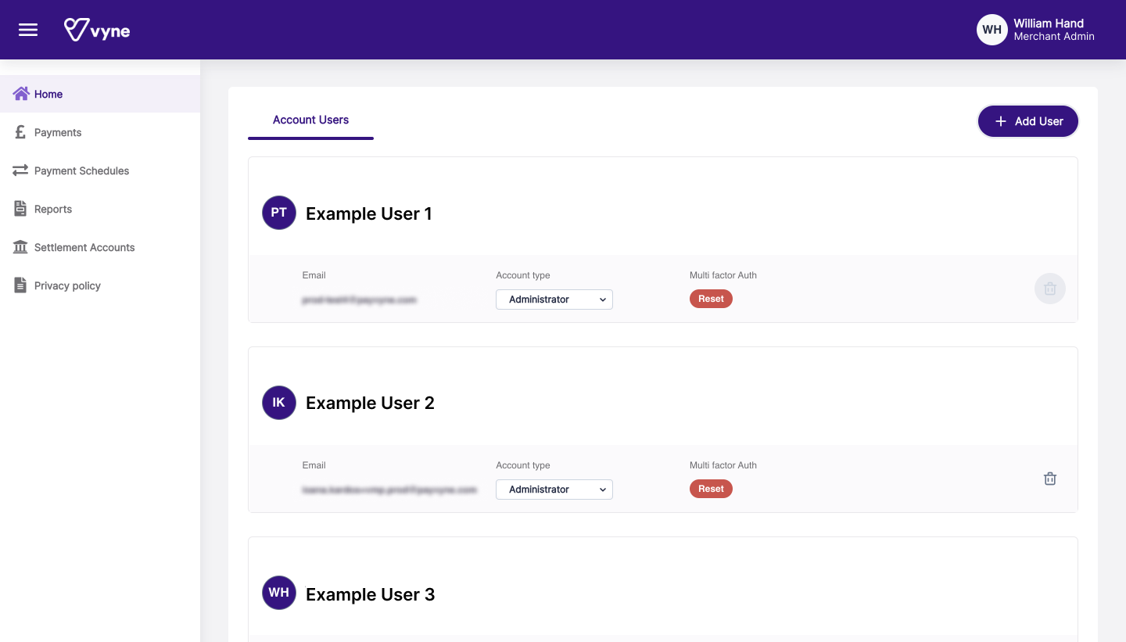
Task: Select the Account Users tab
Action: pyautogui.click(x=310, y=120)
